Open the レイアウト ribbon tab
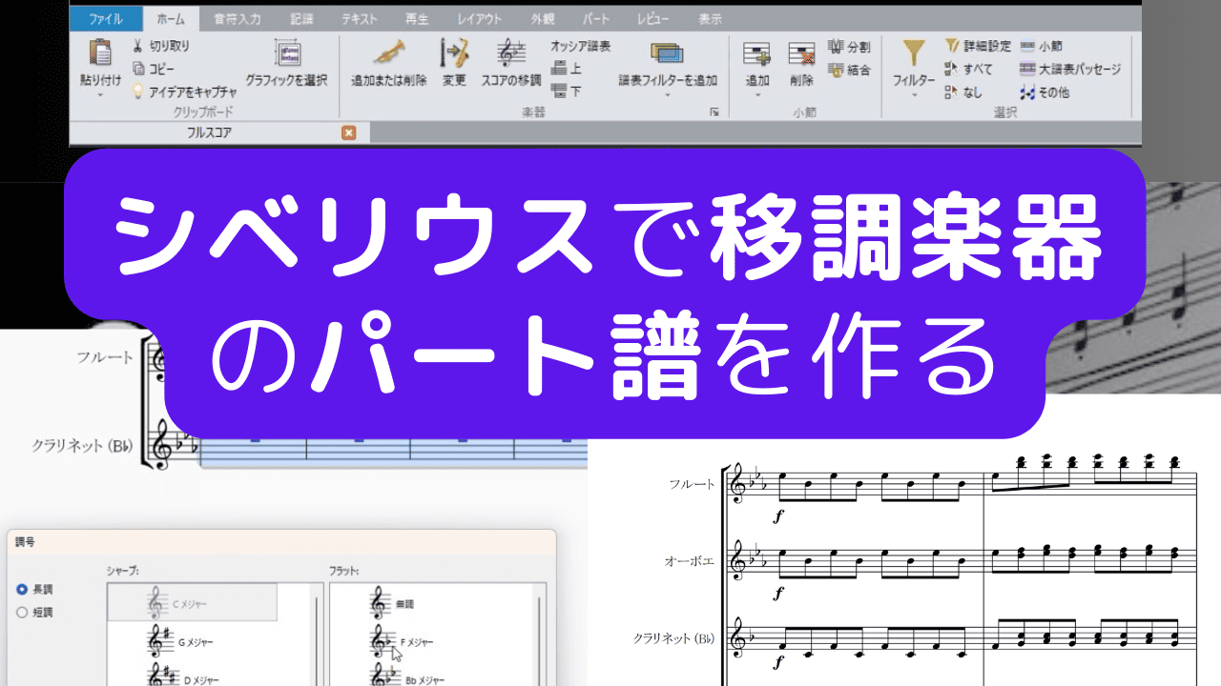Image resolution: width=1221 pixels, height=686 pixels. (479, 19)
